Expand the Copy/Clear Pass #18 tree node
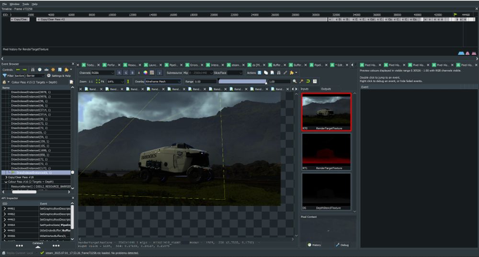This screenshot has width=479, height=257. tap(6, 177)
